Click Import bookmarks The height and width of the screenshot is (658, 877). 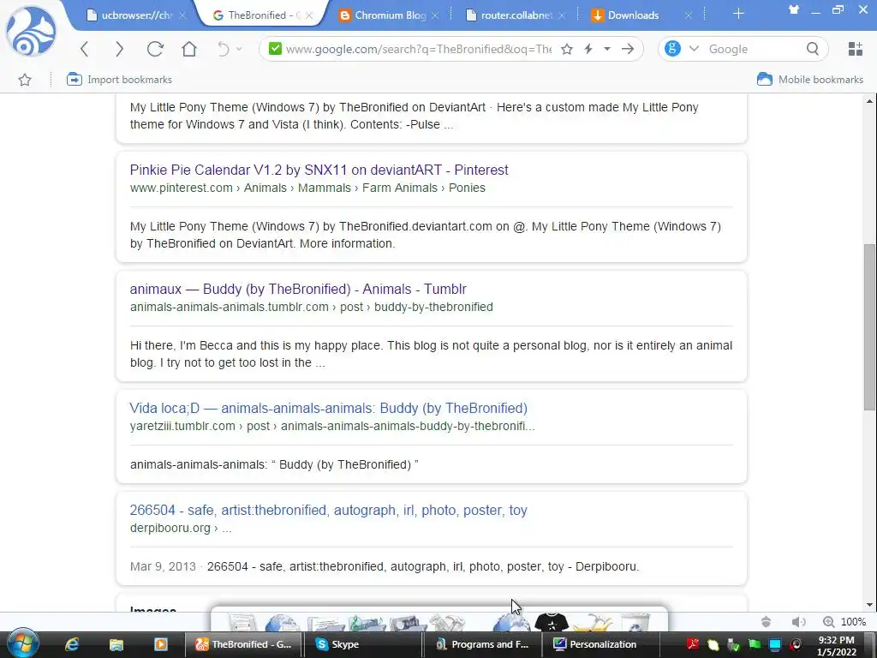(x=119, y=80)
